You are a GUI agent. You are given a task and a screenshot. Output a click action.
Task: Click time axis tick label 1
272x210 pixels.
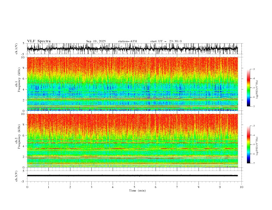48,187
